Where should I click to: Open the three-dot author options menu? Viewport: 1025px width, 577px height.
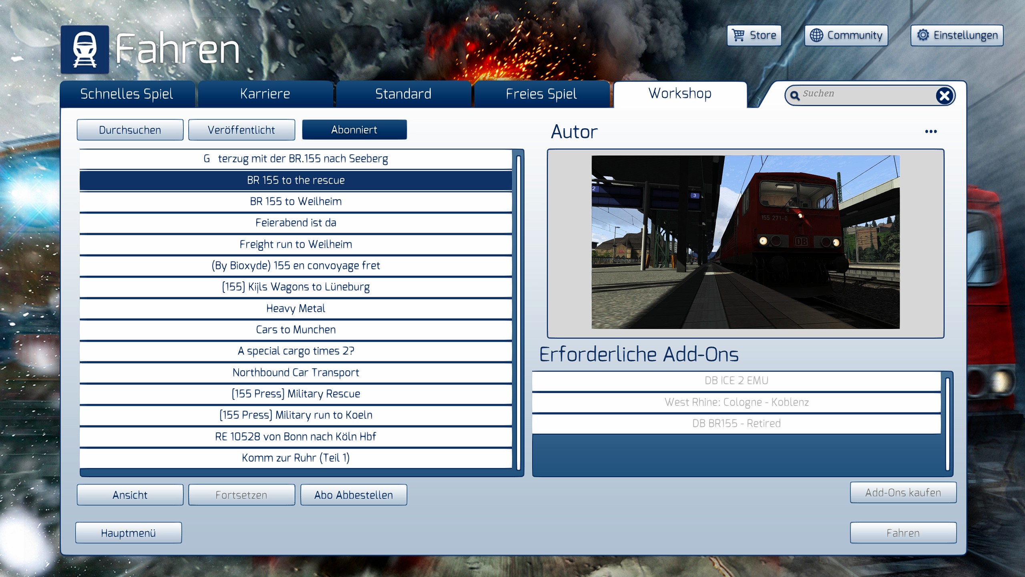pos(931,131)
